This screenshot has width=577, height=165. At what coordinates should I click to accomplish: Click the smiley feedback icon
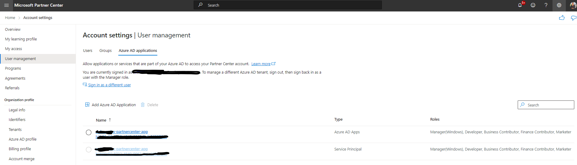pyautogui.click(x=533, y=5)
